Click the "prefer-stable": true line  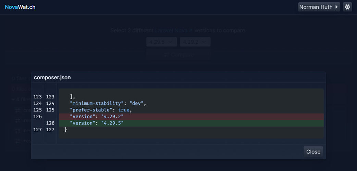point(101,110)
